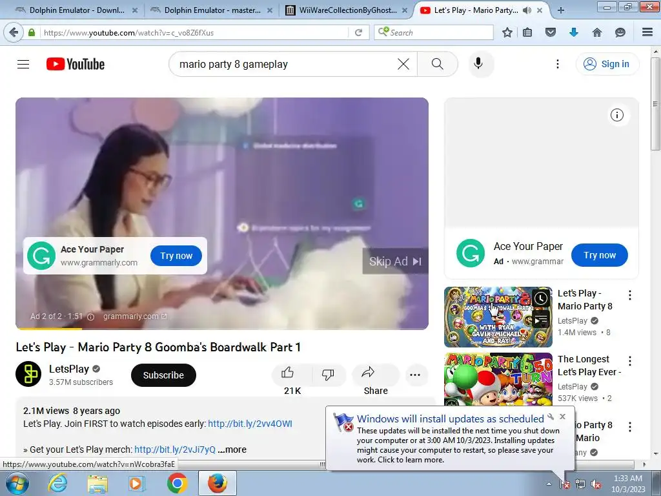Open Windows Media Player from taskbar
This screenshot has height=496, width=661.
coord(137,483)
